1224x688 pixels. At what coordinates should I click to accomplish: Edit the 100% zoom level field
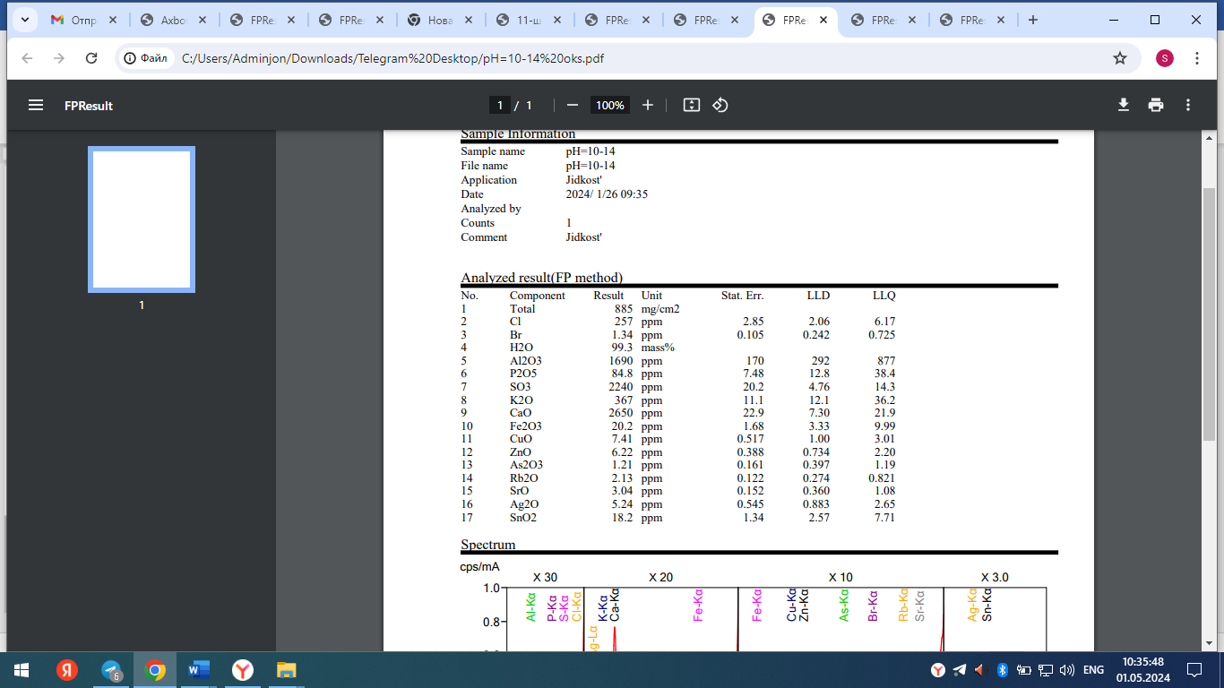609,105
